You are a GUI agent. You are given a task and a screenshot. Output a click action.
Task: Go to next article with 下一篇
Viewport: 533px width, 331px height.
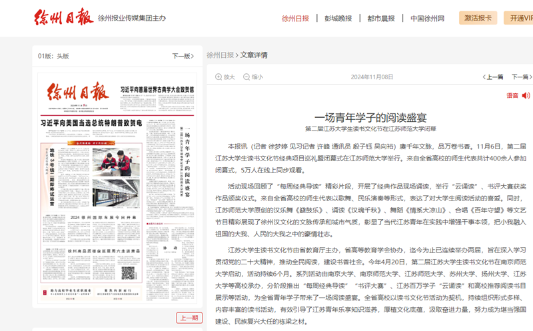(520, 77)
